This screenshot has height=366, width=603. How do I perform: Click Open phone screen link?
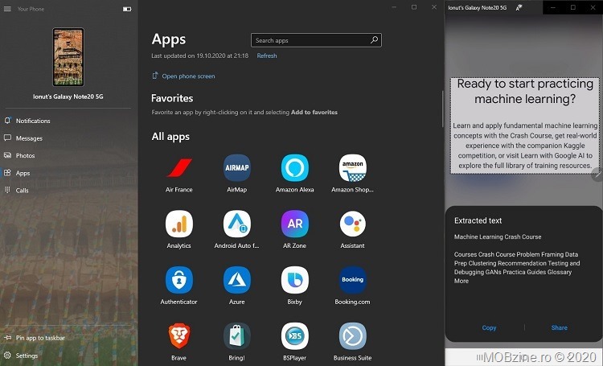188,76
